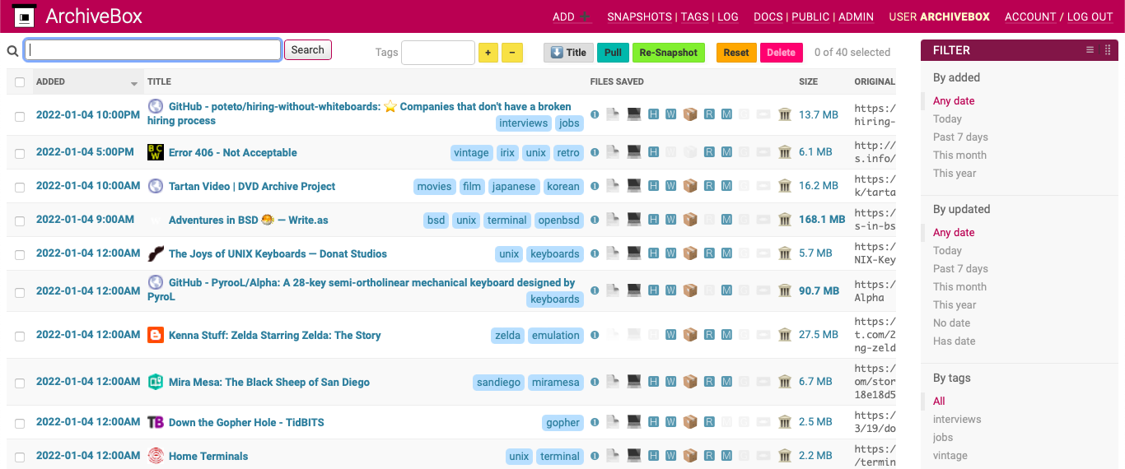This screenshot has width=1125, height=469.
Task: Select the checkbox for Down the Gopher Hole
Action: coord(20,423)
